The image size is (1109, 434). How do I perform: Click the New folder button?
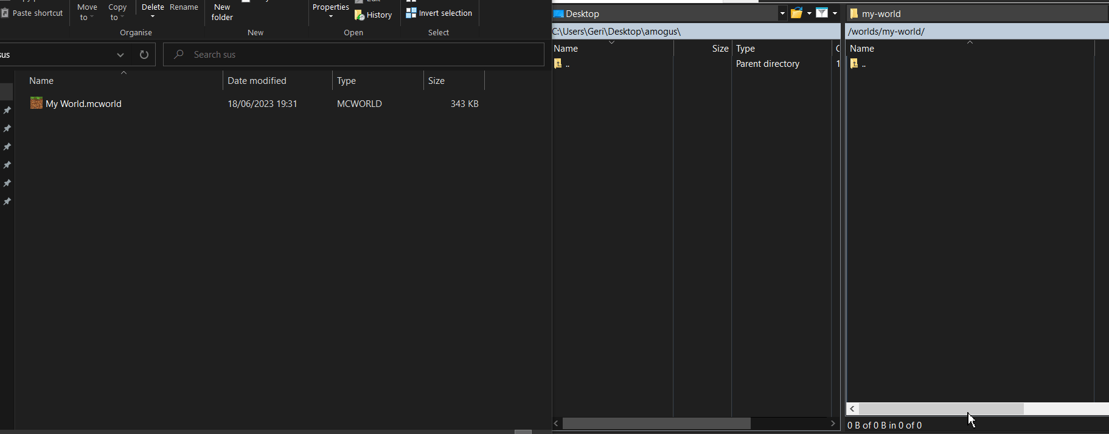pos(222,12)
